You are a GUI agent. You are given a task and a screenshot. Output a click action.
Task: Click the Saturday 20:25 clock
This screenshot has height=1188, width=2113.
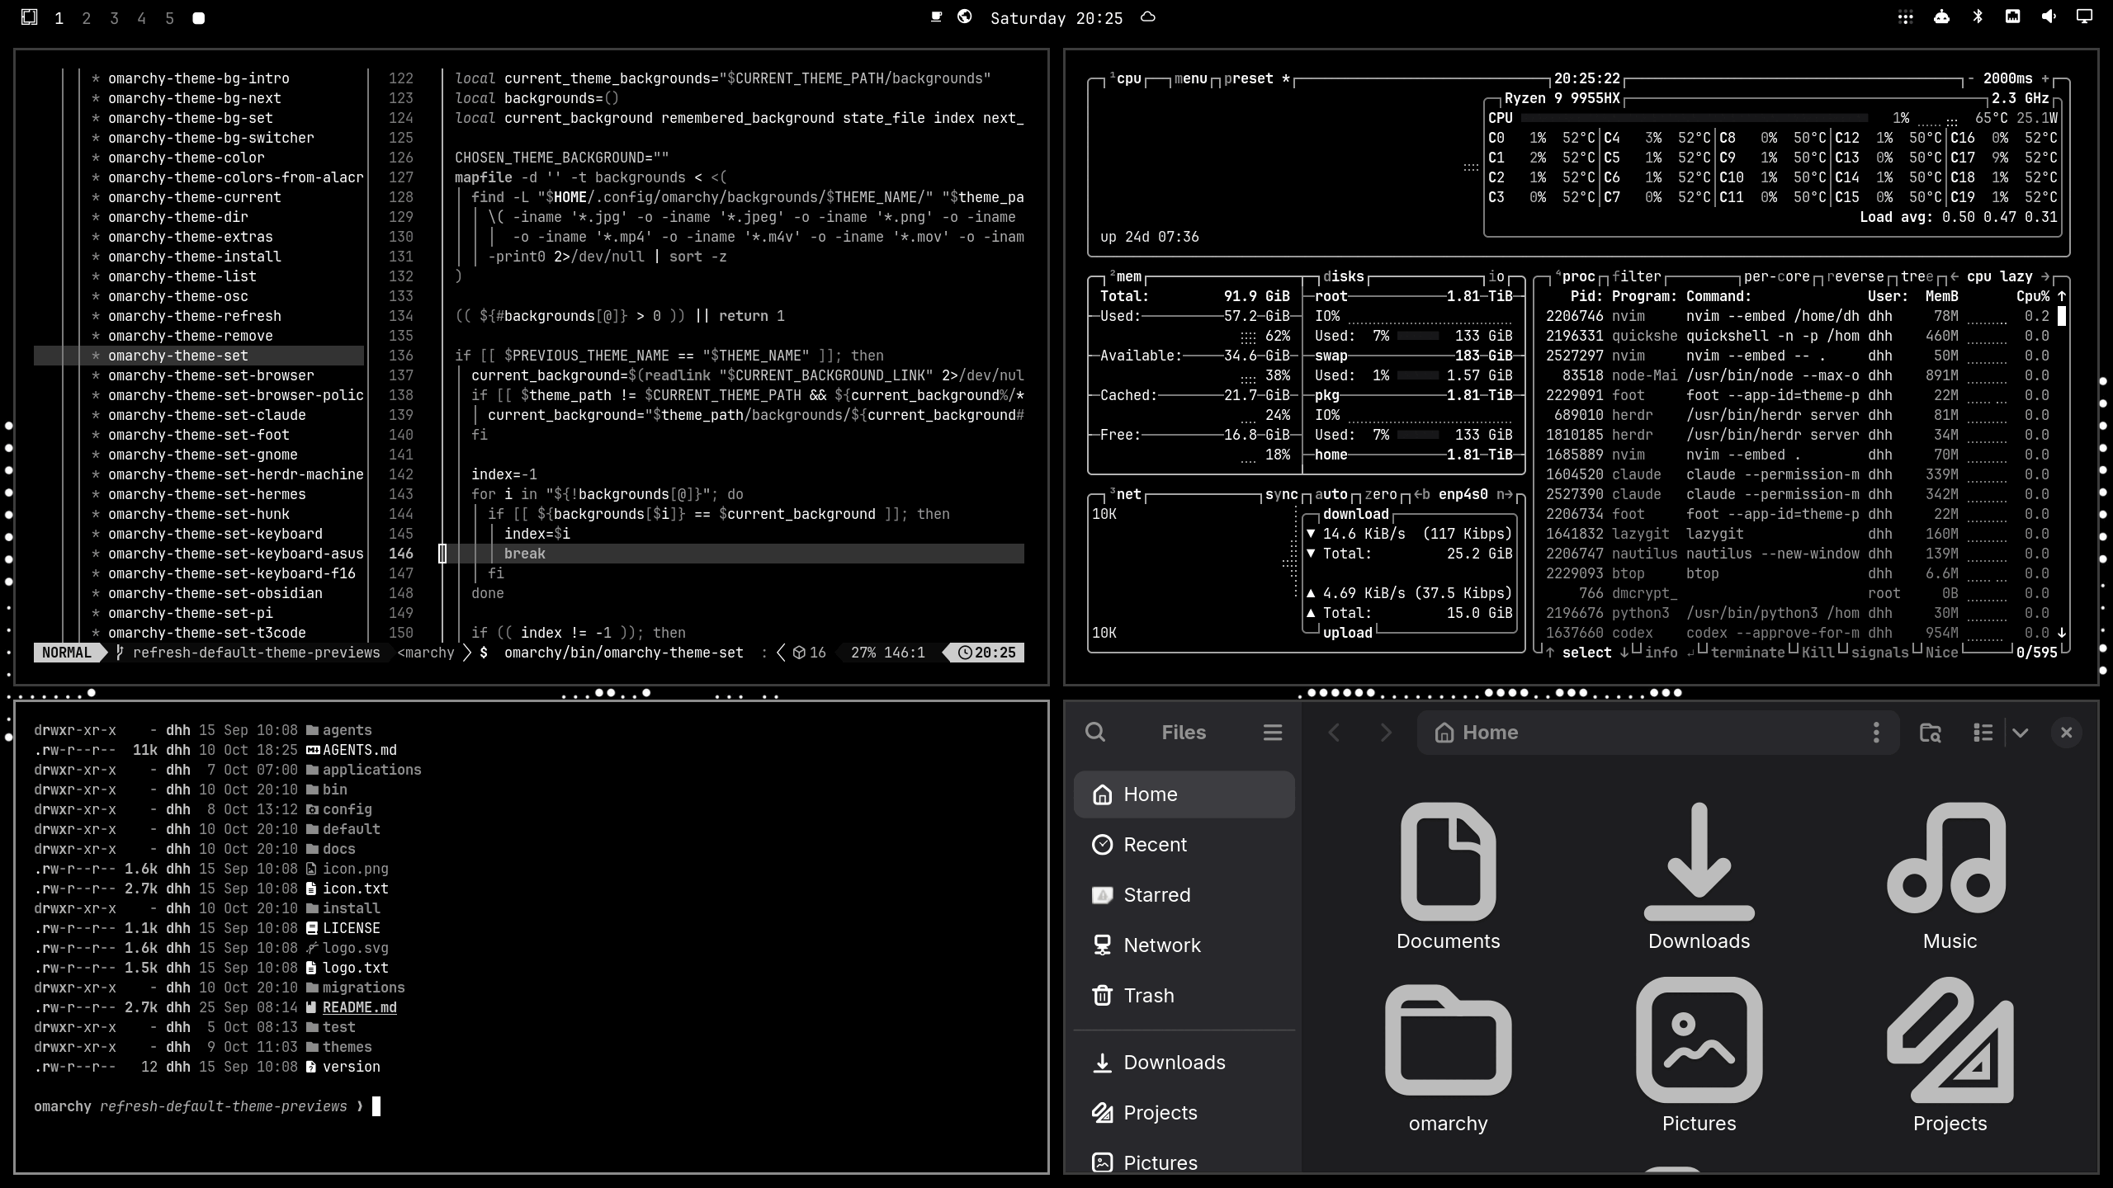tap(1056, 18)
